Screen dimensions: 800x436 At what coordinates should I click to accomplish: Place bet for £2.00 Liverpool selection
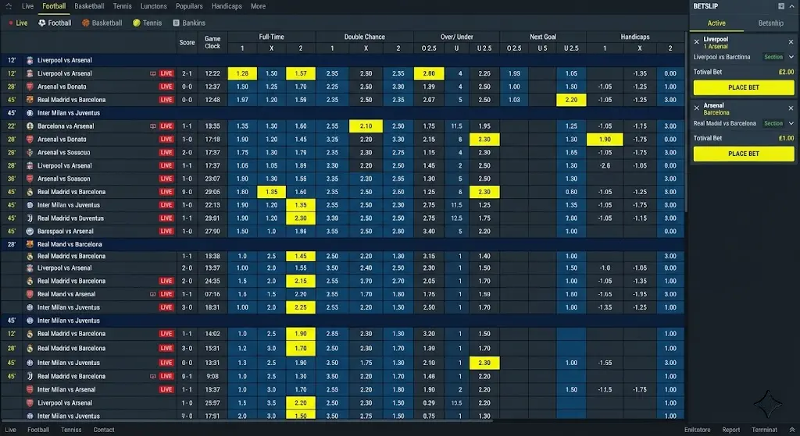coord(744,87)
